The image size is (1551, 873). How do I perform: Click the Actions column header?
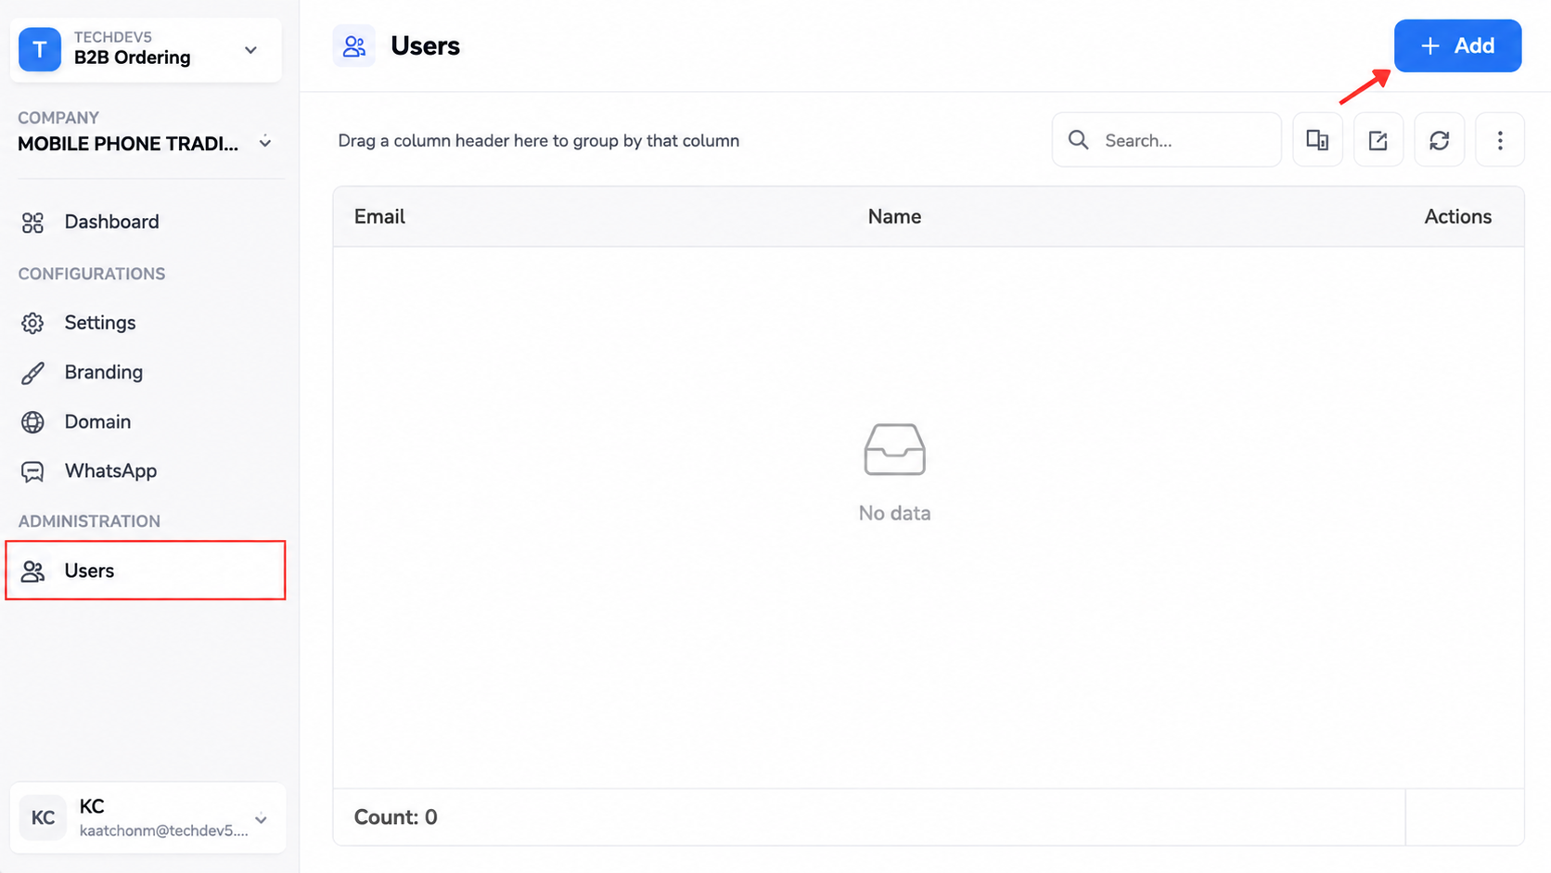[x=1457, y=216]
